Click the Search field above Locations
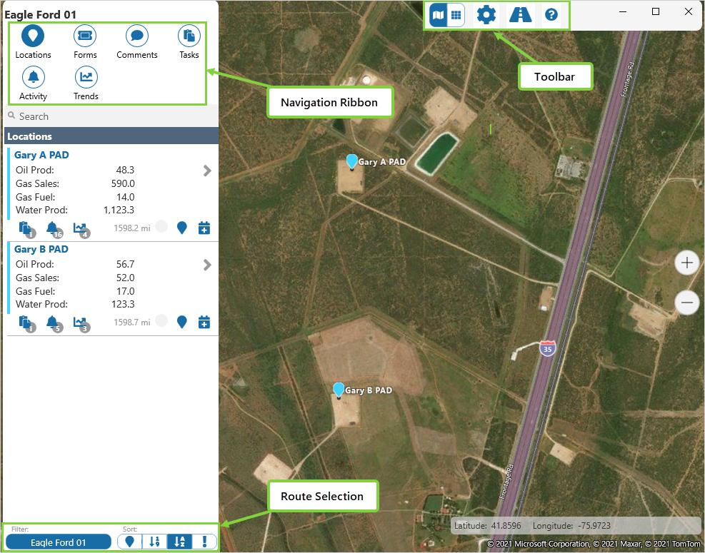This screenshot has height=553, width=705. pyautogui.click(x=107, y=116)
